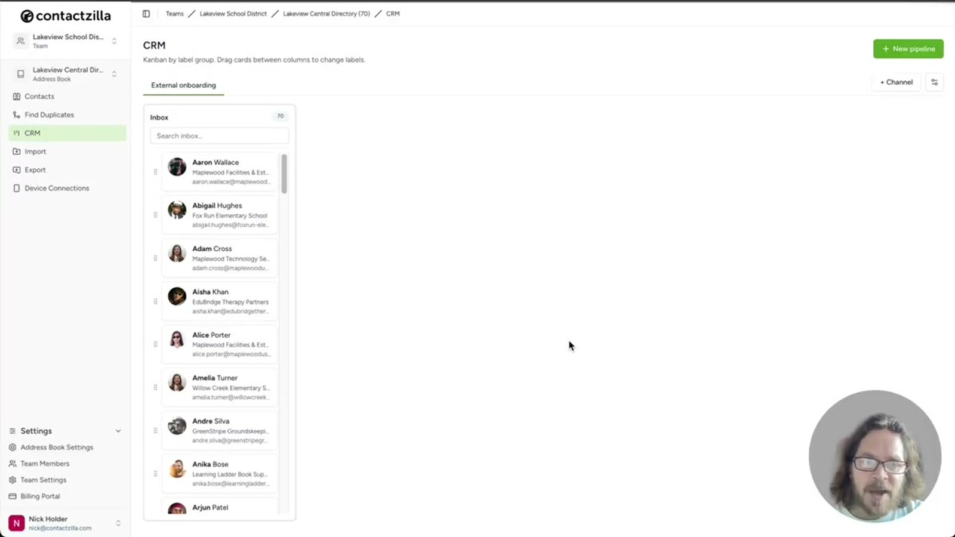Collapse the Settings section chevron
Viewport: 955px width, 537px height.
click(118, 431)
